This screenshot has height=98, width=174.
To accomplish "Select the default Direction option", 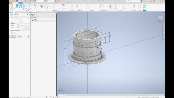I will tap(18, 26).
